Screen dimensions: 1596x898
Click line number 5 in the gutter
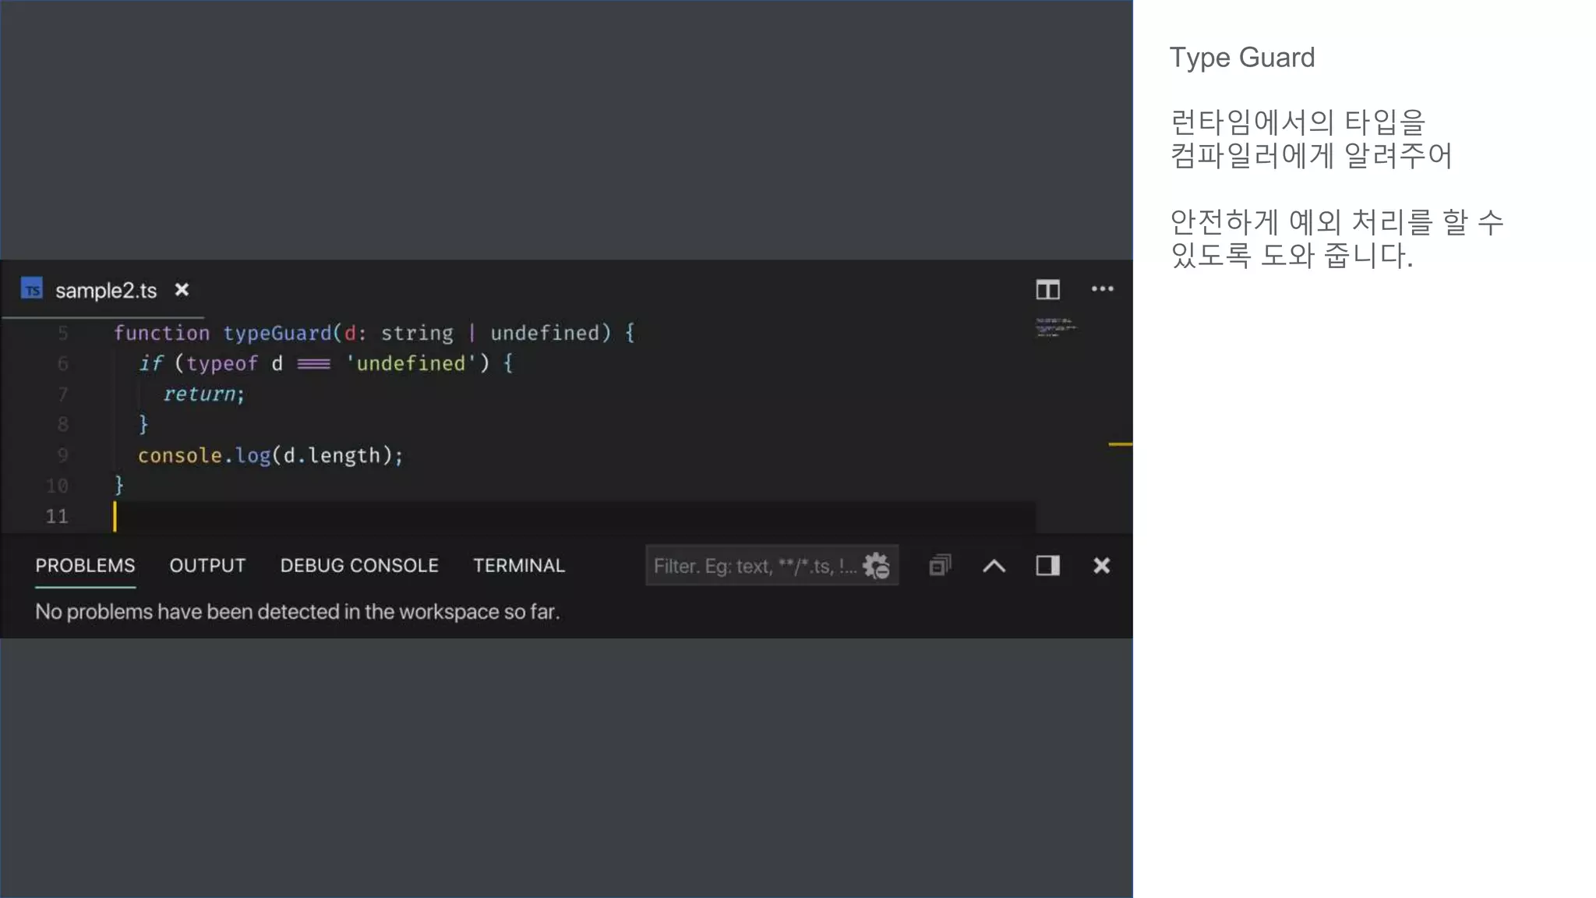click(63, 334)
